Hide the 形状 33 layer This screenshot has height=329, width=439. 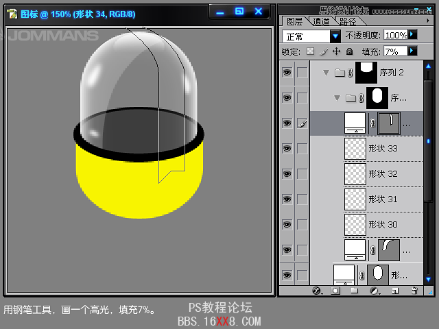click(287, 148)
